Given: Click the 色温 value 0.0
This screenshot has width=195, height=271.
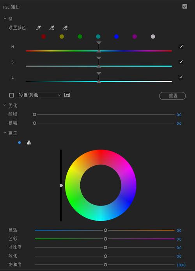Looking at the screenshot, I should tap(179, 230).
